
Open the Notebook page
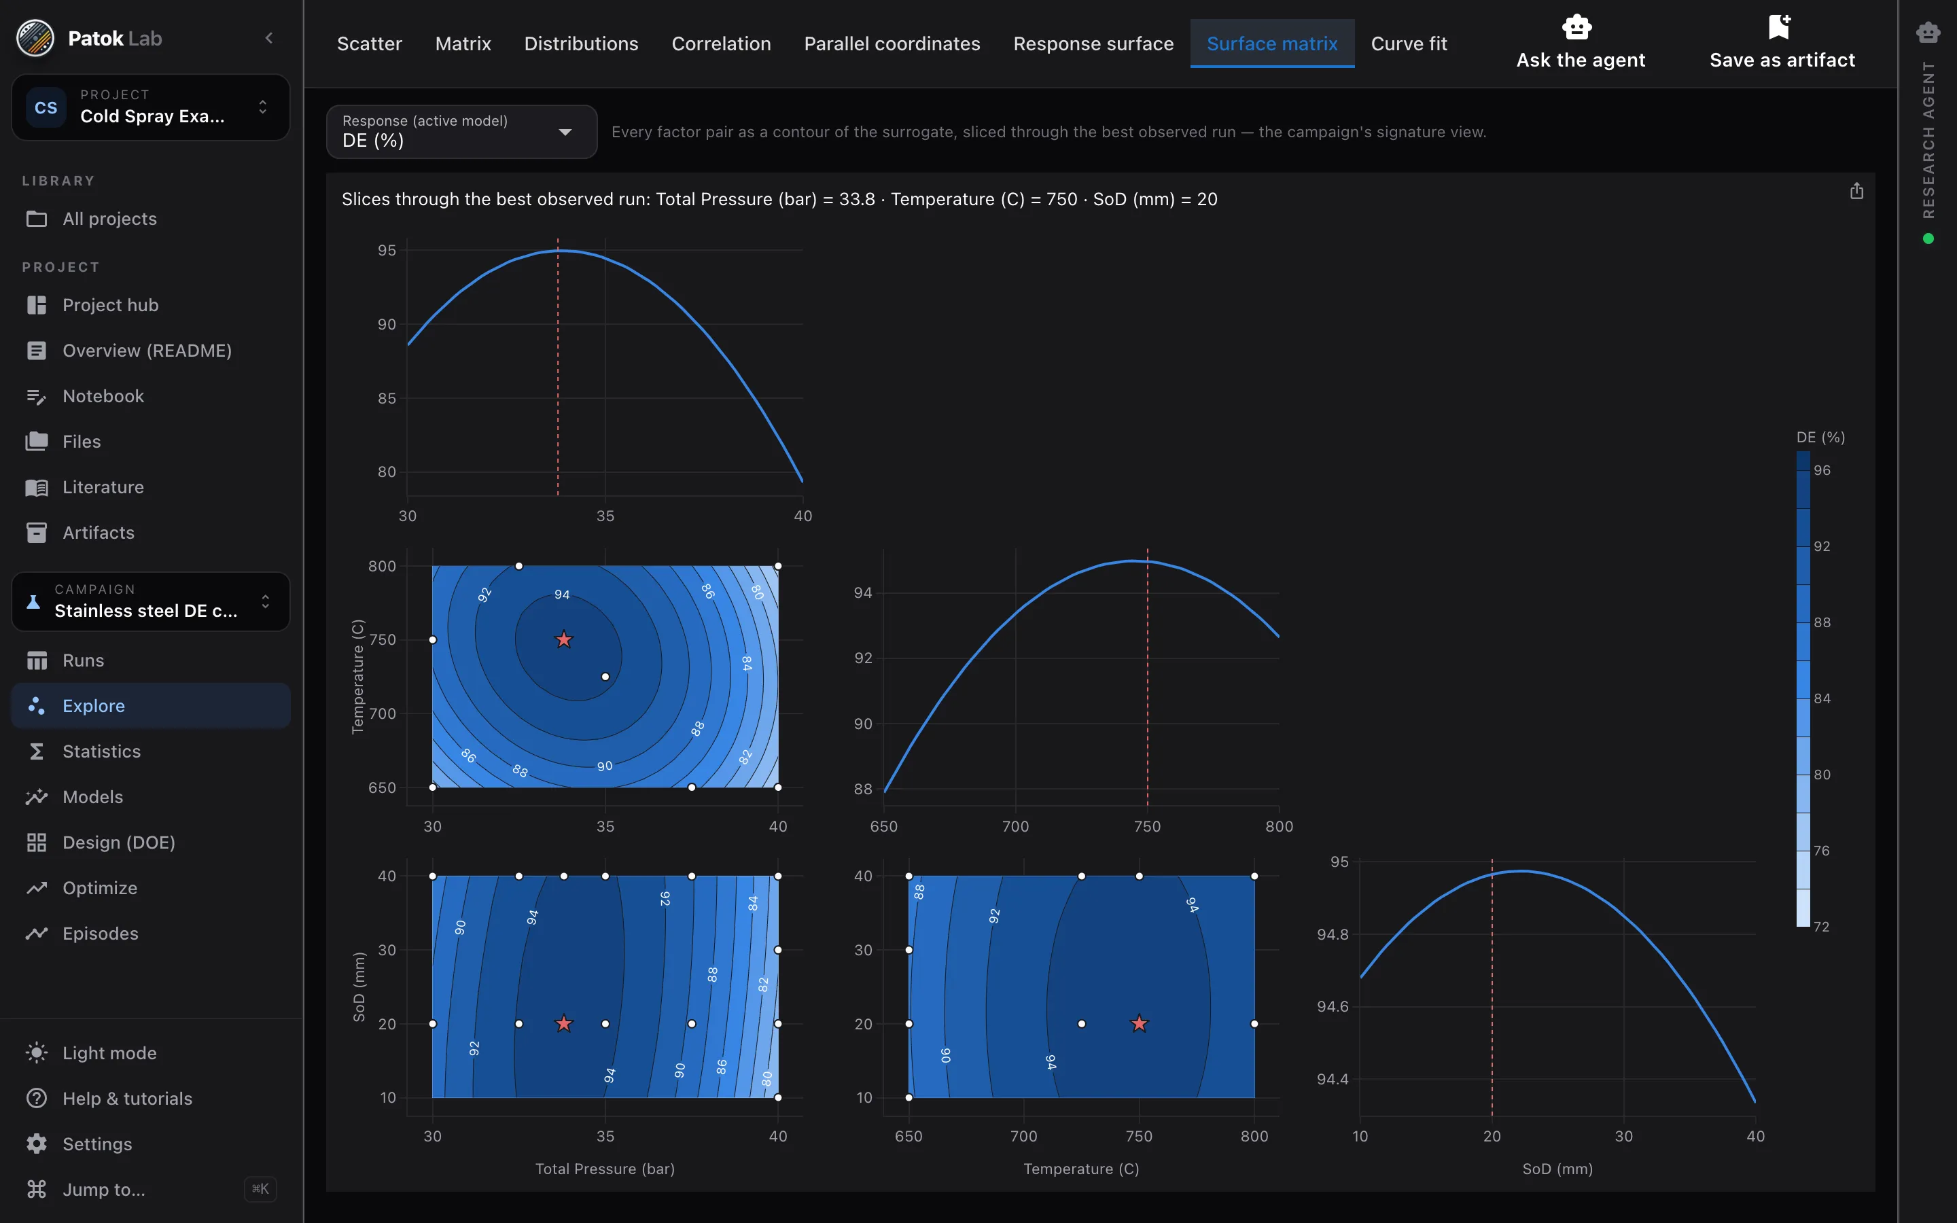pos(152,396)
